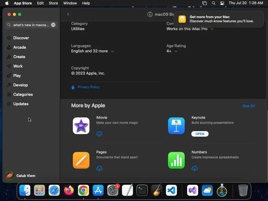
Task: Click the Pages app icon
Action: click(81, 160)
